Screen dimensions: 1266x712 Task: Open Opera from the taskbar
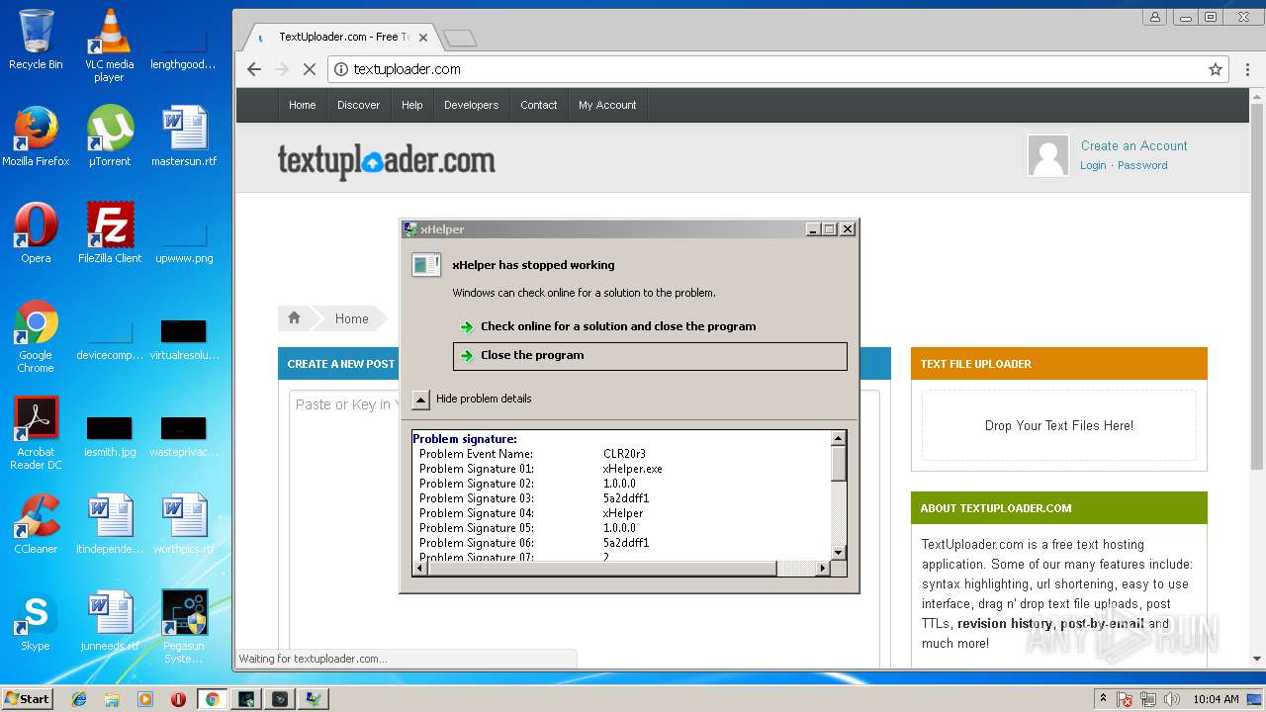(178, 699)
